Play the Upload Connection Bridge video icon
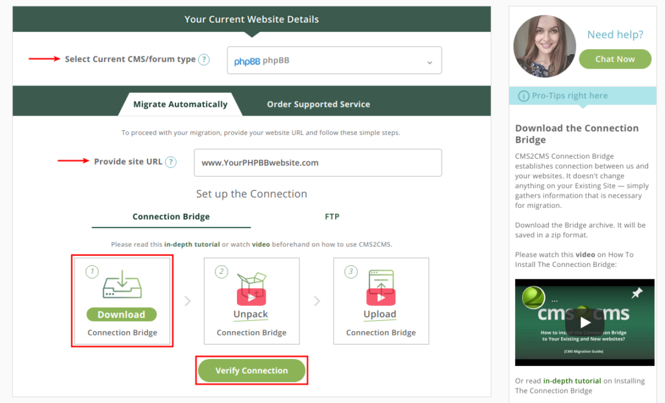This screenshot has height=403, width=665. [x=381, y=297]
